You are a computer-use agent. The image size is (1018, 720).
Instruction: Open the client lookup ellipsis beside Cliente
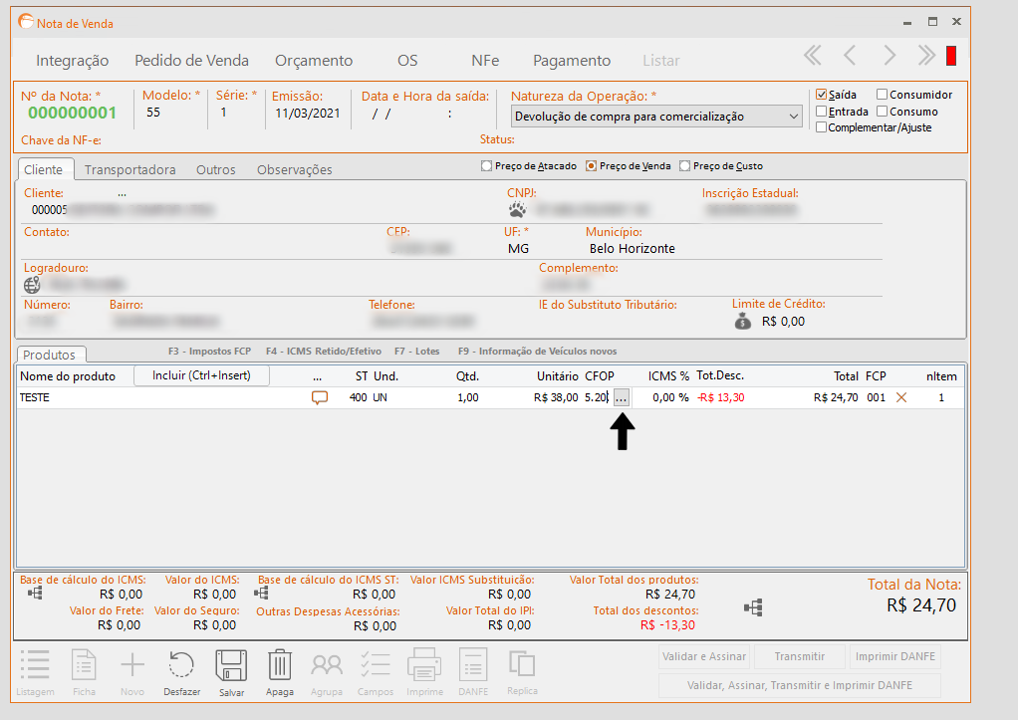(x=123, y=193)
